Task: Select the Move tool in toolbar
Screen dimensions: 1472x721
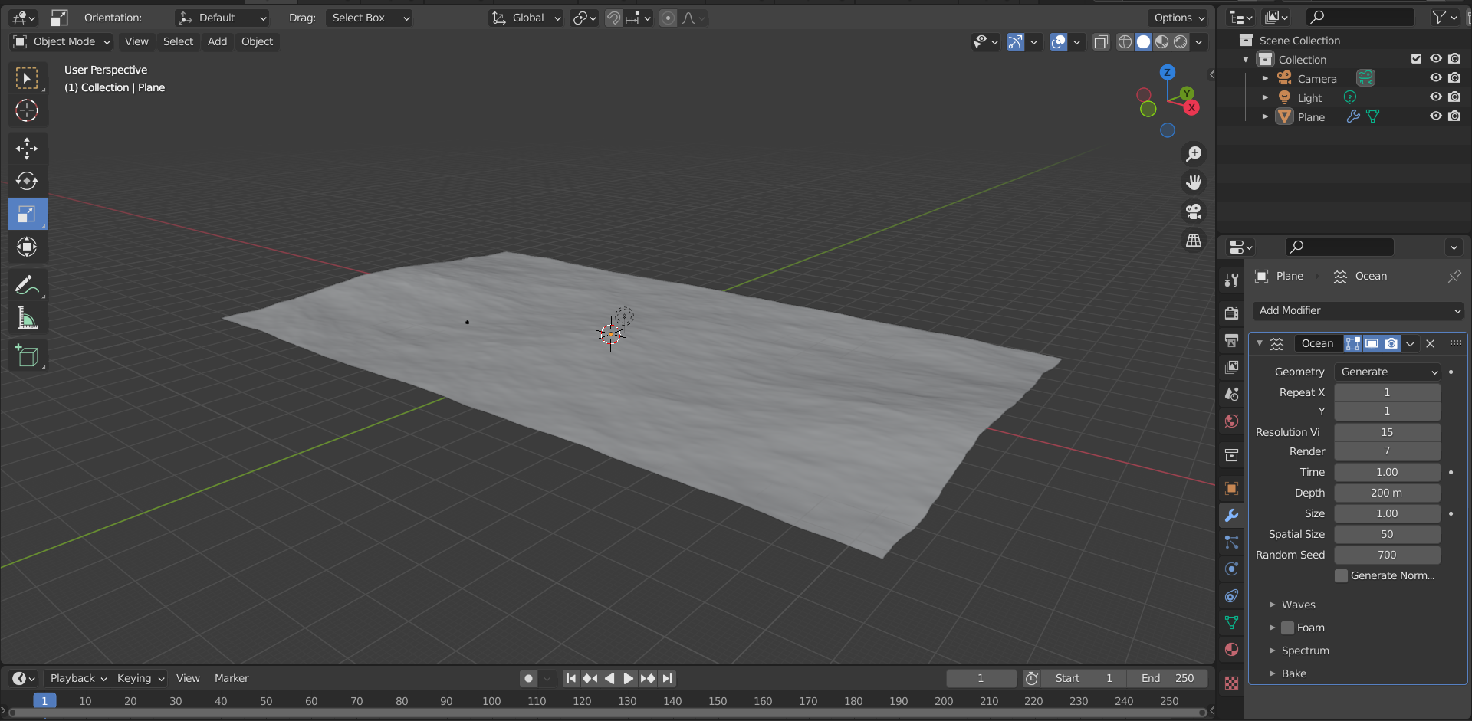Action: (x=27, y=148)
